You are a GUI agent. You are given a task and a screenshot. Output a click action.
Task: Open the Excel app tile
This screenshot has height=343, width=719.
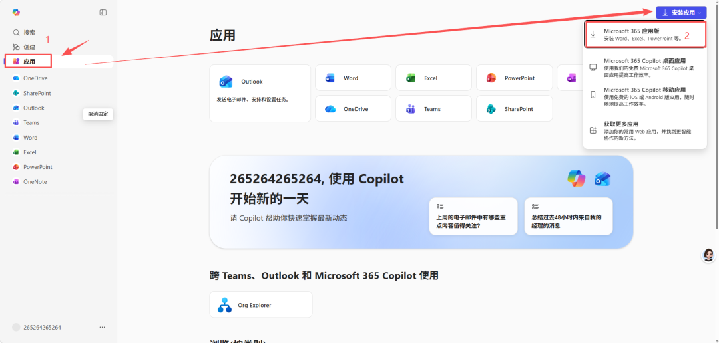coord(433,78)
